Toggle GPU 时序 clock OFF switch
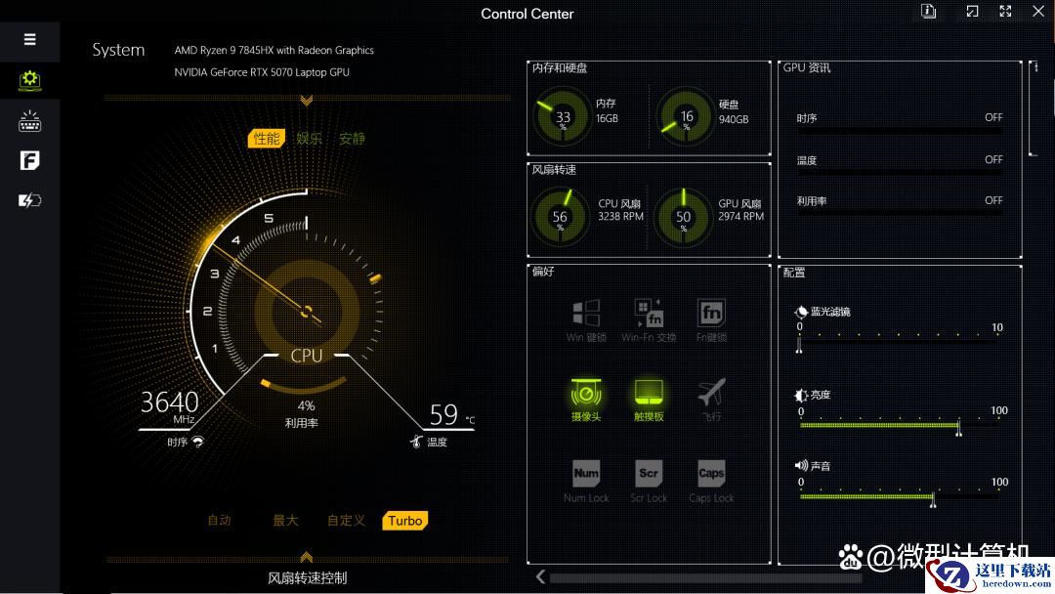Screen dimensions: 1055x594 pos(993,117)
